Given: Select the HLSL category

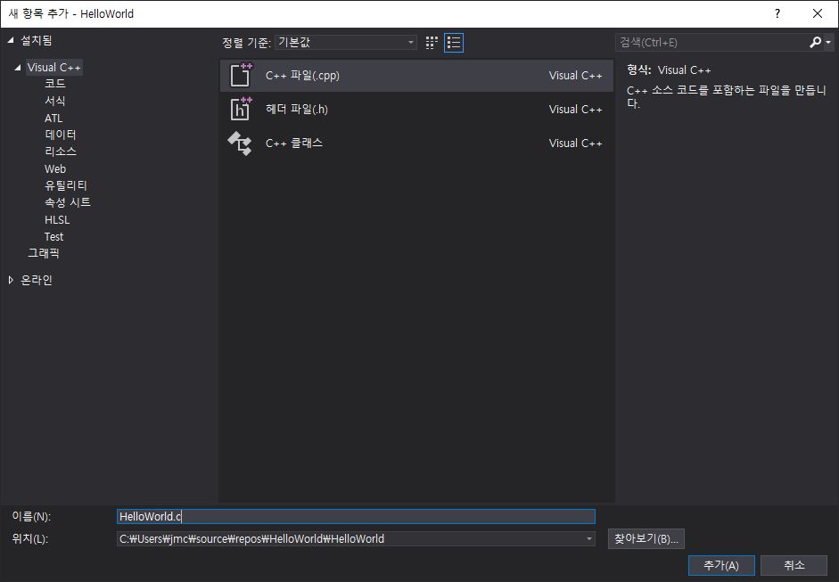Looking at the screenshot, I should click(x=57, y=220).
